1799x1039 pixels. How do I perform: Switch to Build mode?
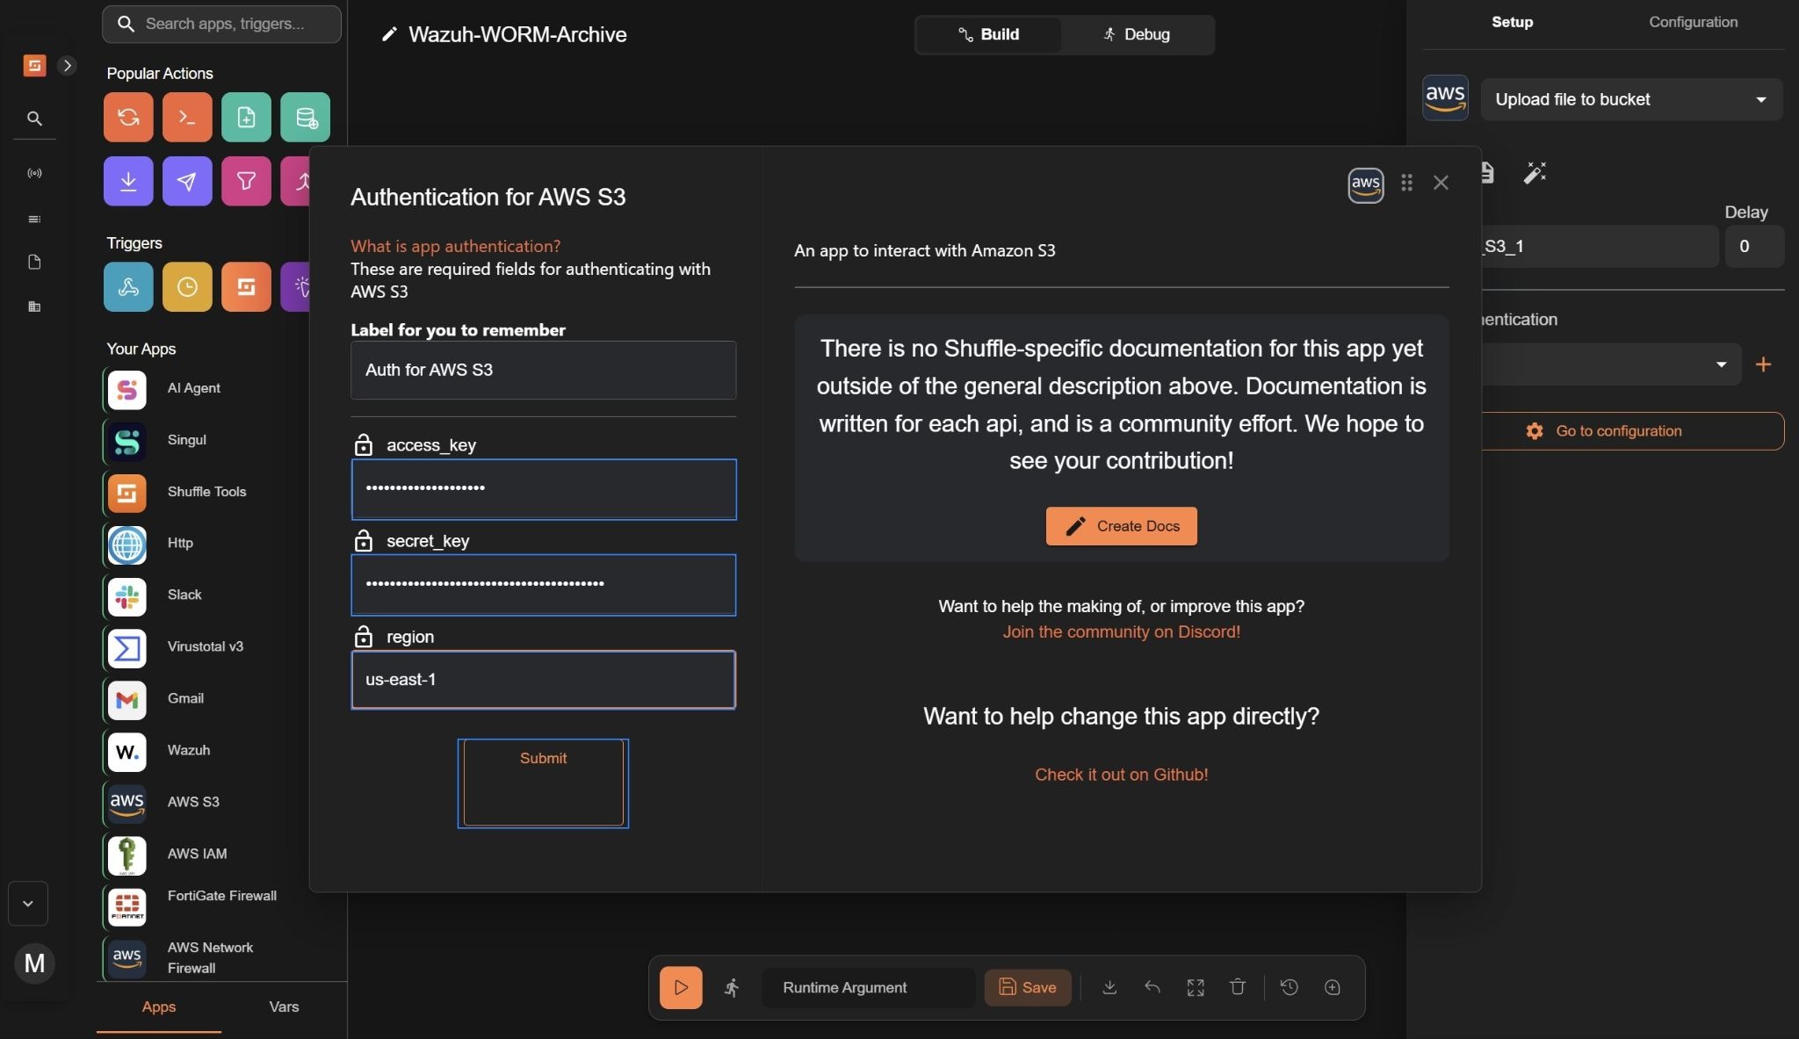[x=988, y=34]
